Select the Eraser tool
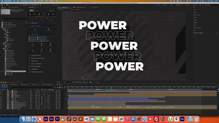Screen dimensions: 219x123 coord(35,5)
